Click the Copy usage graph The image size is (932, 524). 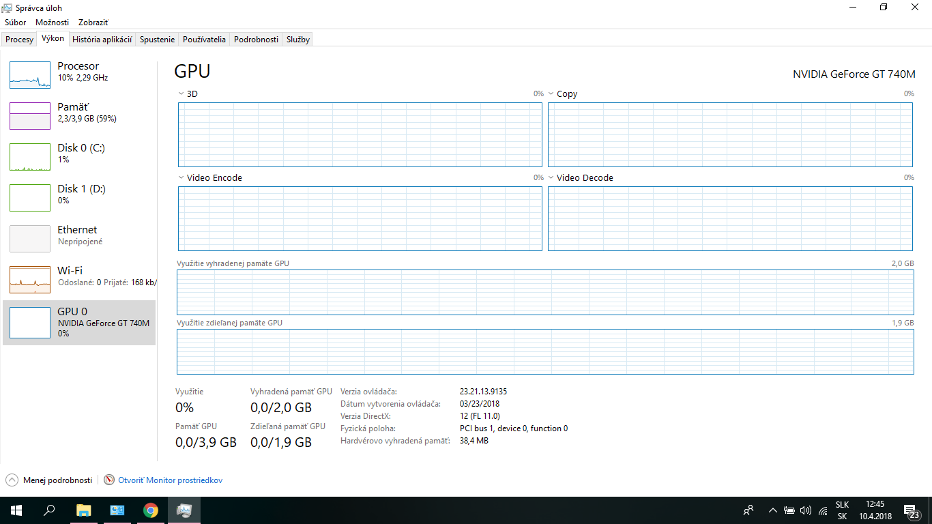click(x=730, y=134)
